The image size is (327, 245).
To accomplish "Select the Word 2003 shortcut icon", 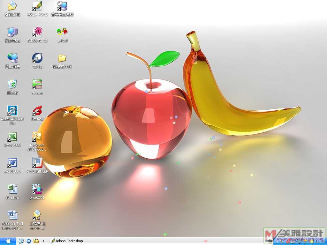I will (12, 163).
